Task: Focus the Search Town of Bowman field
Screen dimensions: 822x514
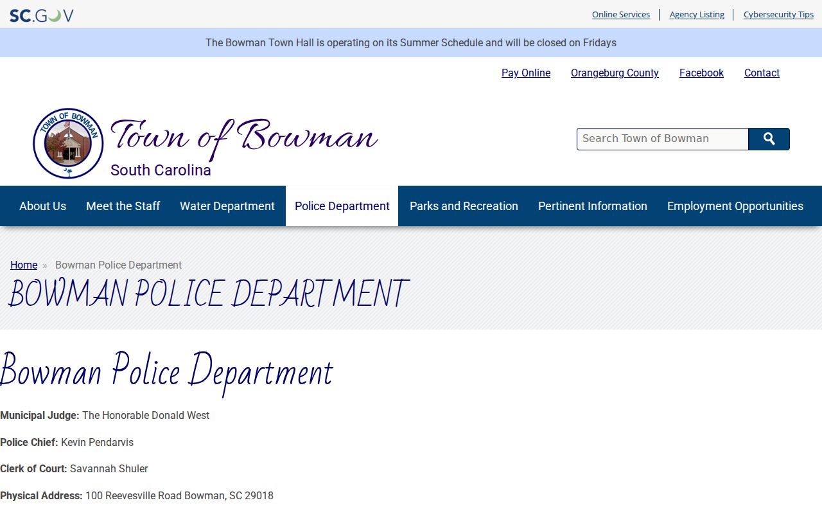Action: 663,139
